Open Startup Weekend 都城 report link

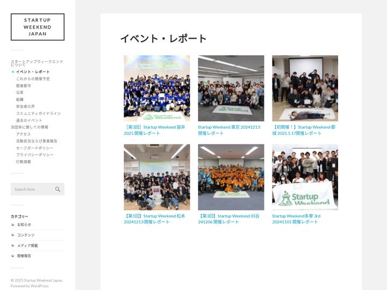304,130
